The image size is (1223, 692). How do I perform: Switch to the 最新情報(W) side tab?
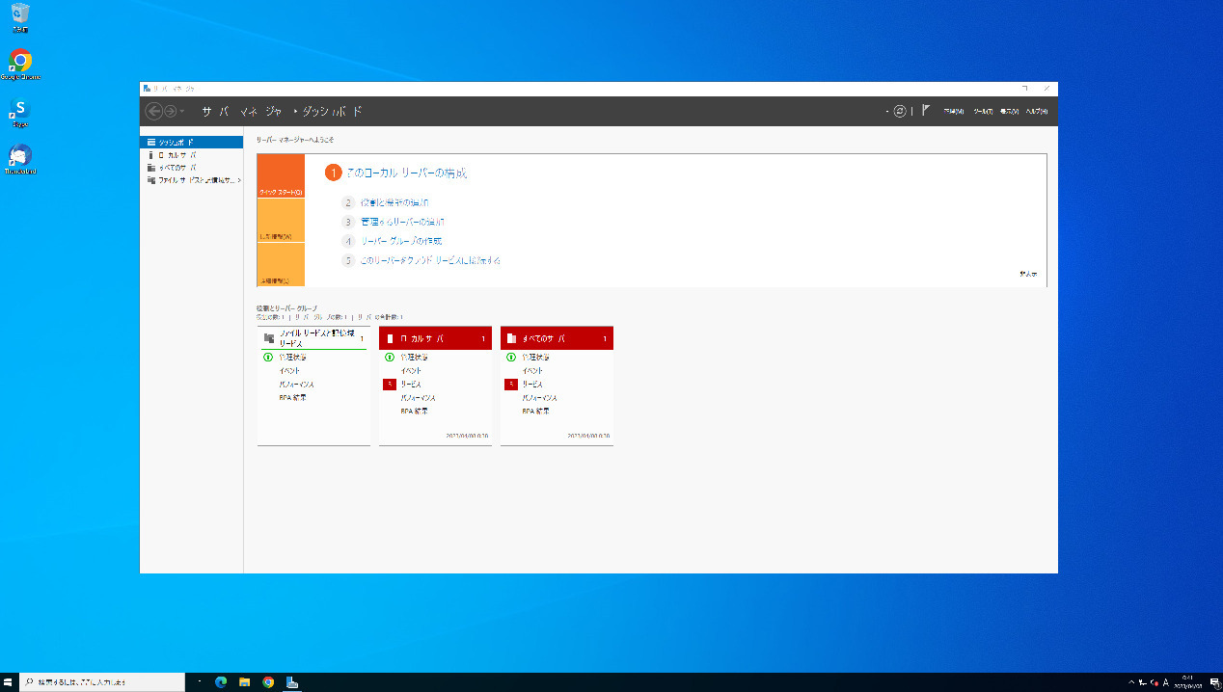coord(281,221)
